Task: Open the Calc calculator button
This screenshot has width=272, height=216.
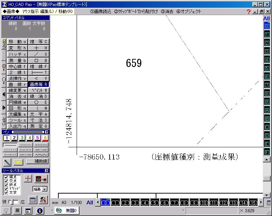Action: click(x=4, y=121)
